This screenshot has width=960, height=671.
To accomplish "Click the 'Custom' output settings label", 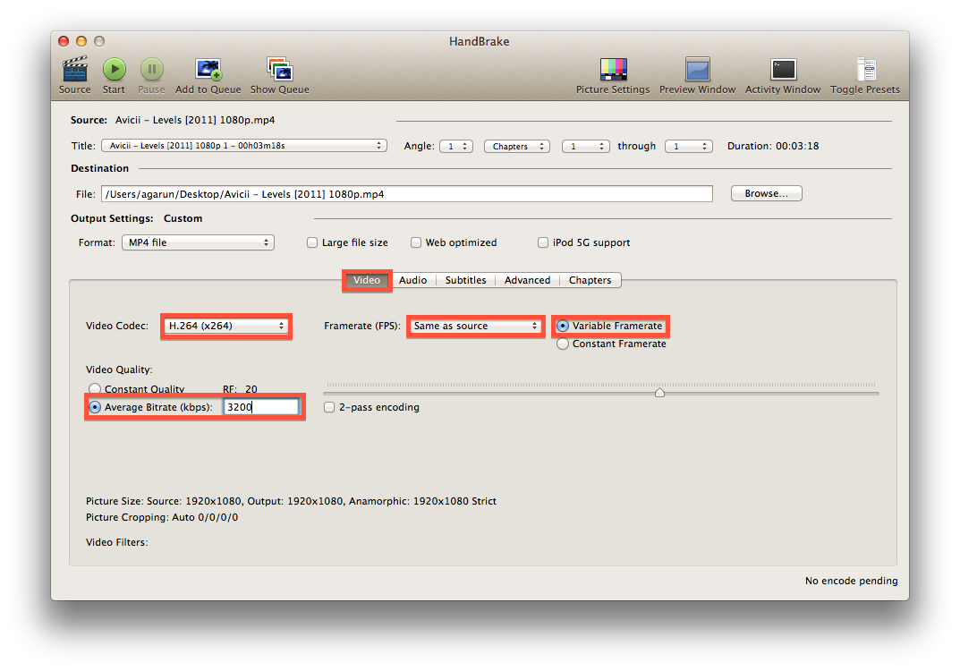I will (183, 218).
